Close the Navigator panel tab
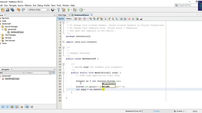Screen dimensions: 202x113 pos(11,69)
